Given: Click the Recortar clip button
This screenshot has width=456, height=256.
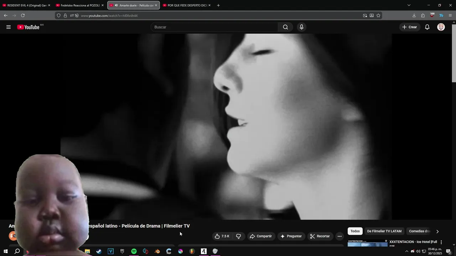Looking at the screenshot, I should pyautogui.click(x=320, y=236).
